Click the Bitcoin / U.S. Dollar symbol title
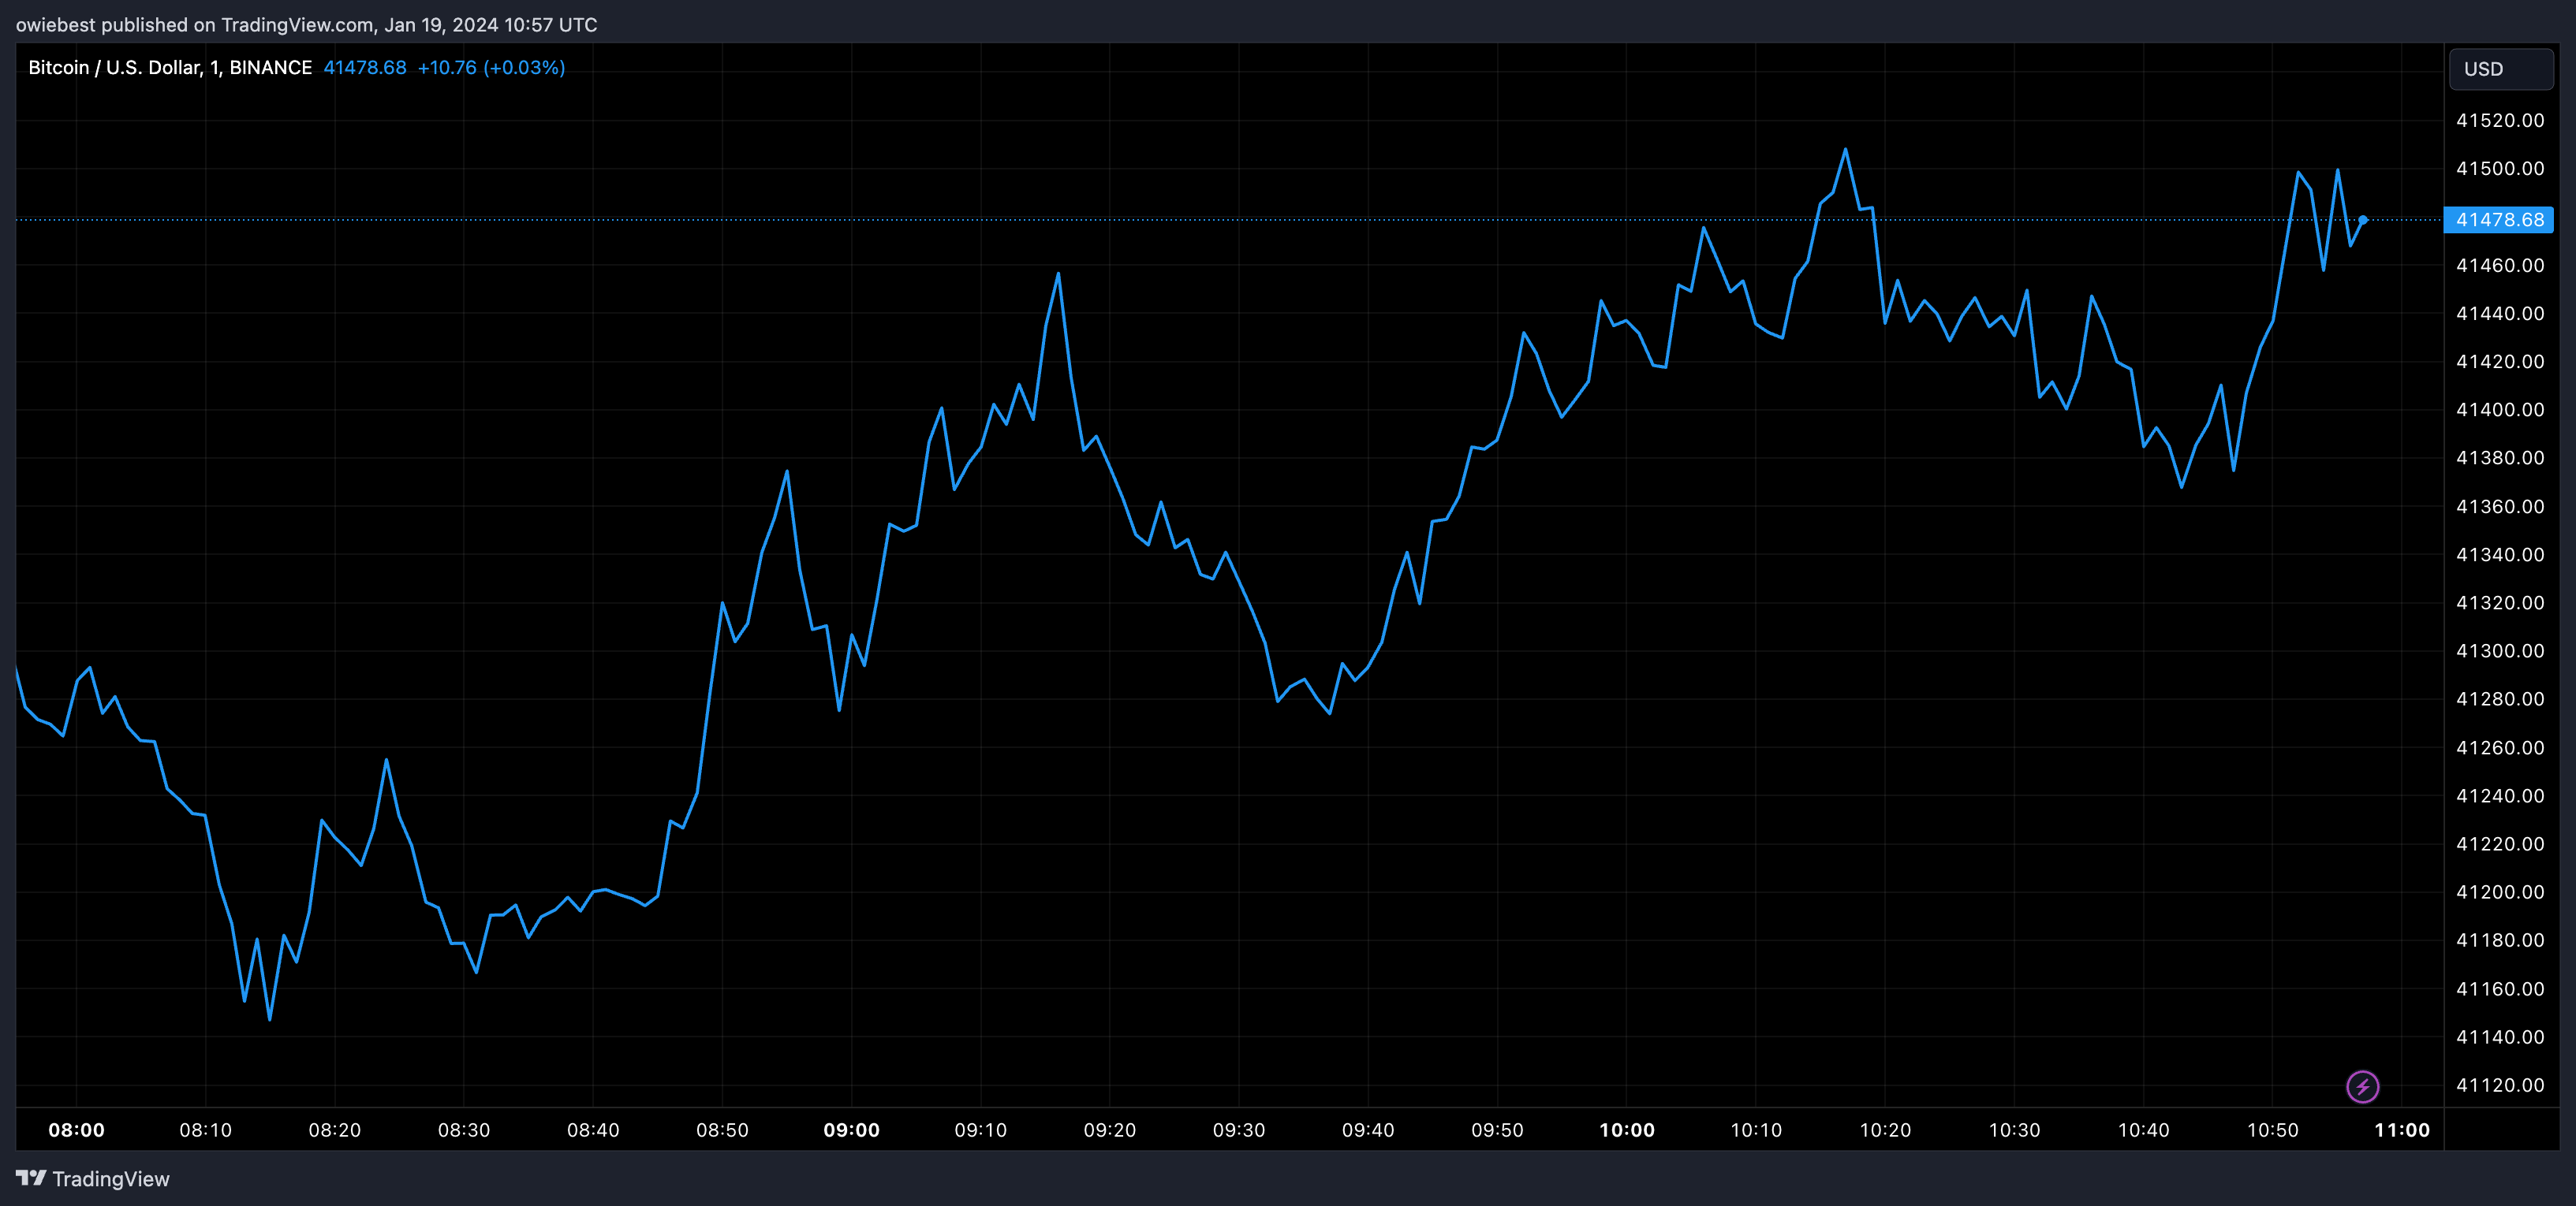The width and height of the screenshot is (2576, 1206). click(170, 68)
